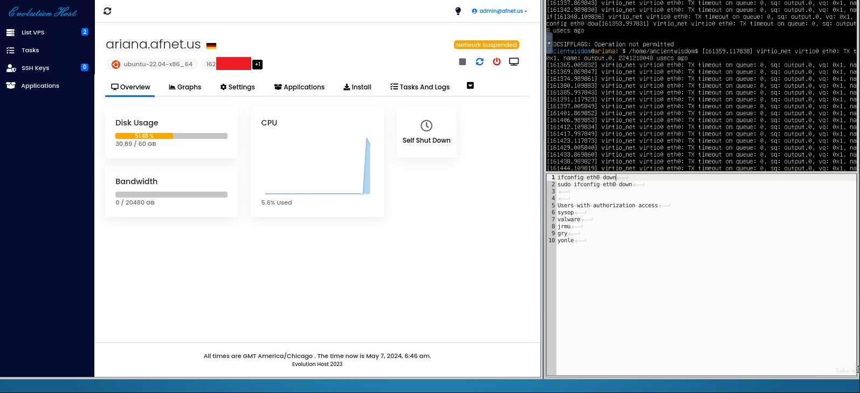Screen dimensions: 860x393
Task: Click the Self Shut Down clock icon
Action: pyautogui.click(x=426, y=125)
